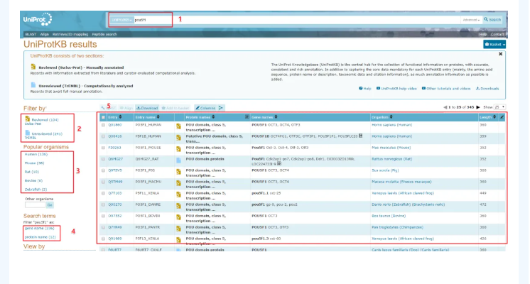Check the box for P5F11_XENLA row
The image size is (530, 284).
pos(104,193)
